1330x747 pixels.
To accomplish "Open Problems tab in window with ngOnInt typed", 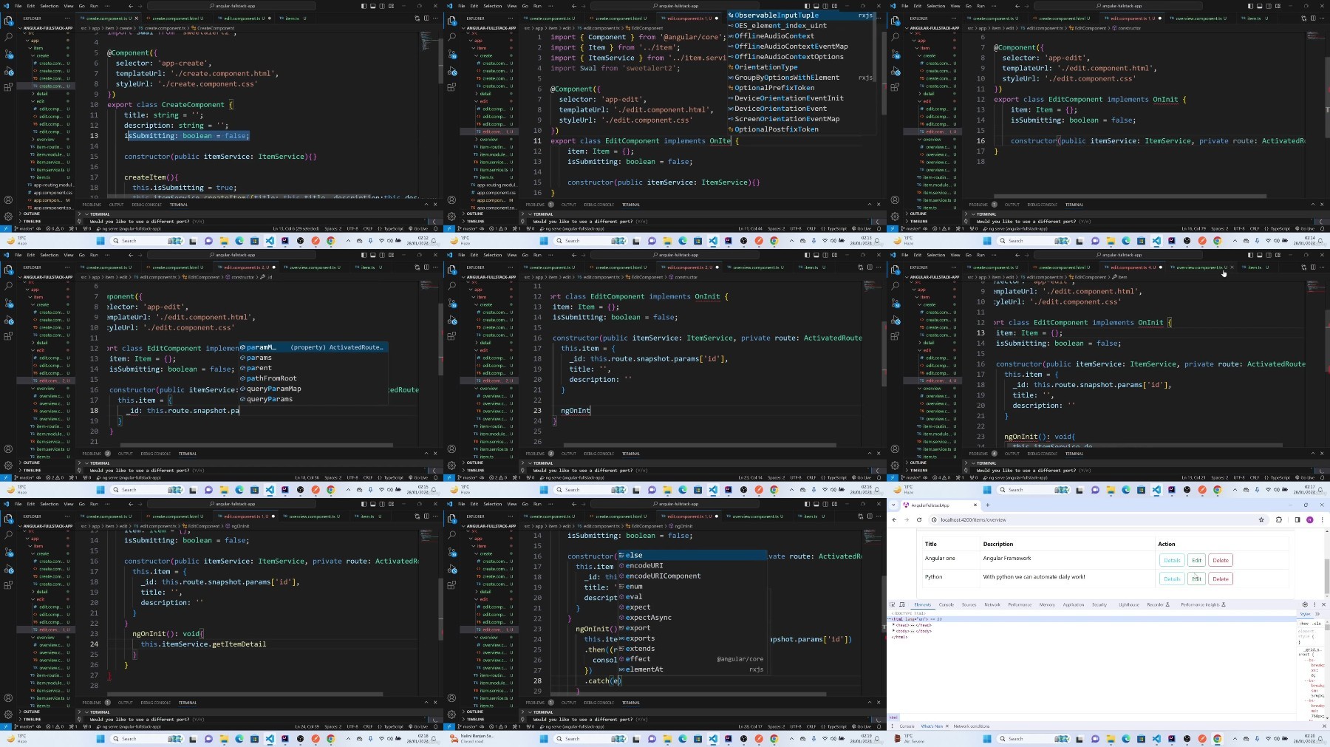I will (539, 454).
